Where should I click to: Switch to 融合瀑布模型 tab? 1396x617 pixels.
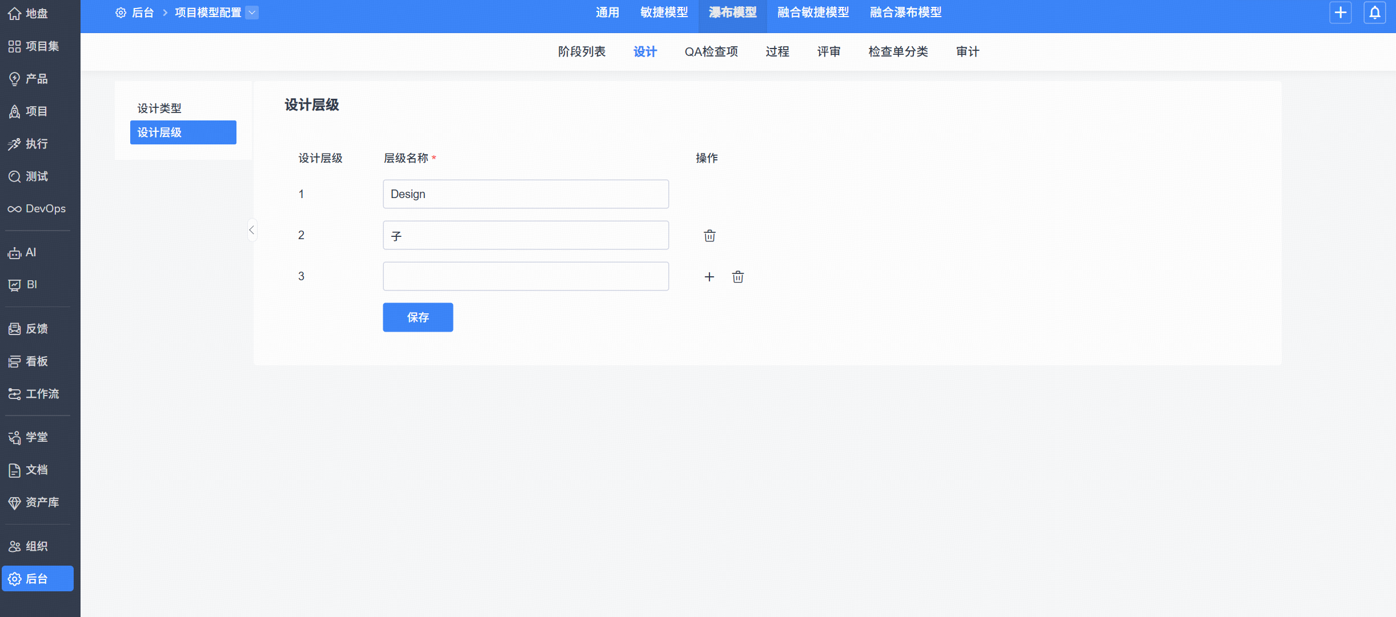coord(905,13)
